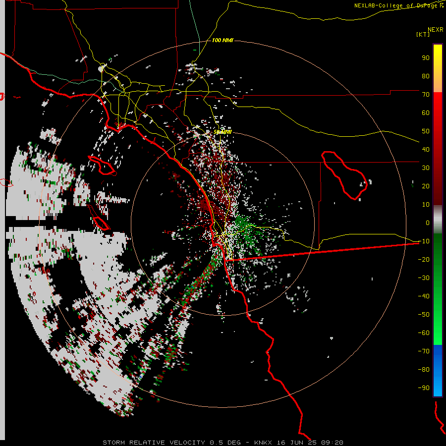Screen dimensions: 446x446
Task: Click the -90 value on velocity scale
Action: pyautogui.click(x=424, y=388)
